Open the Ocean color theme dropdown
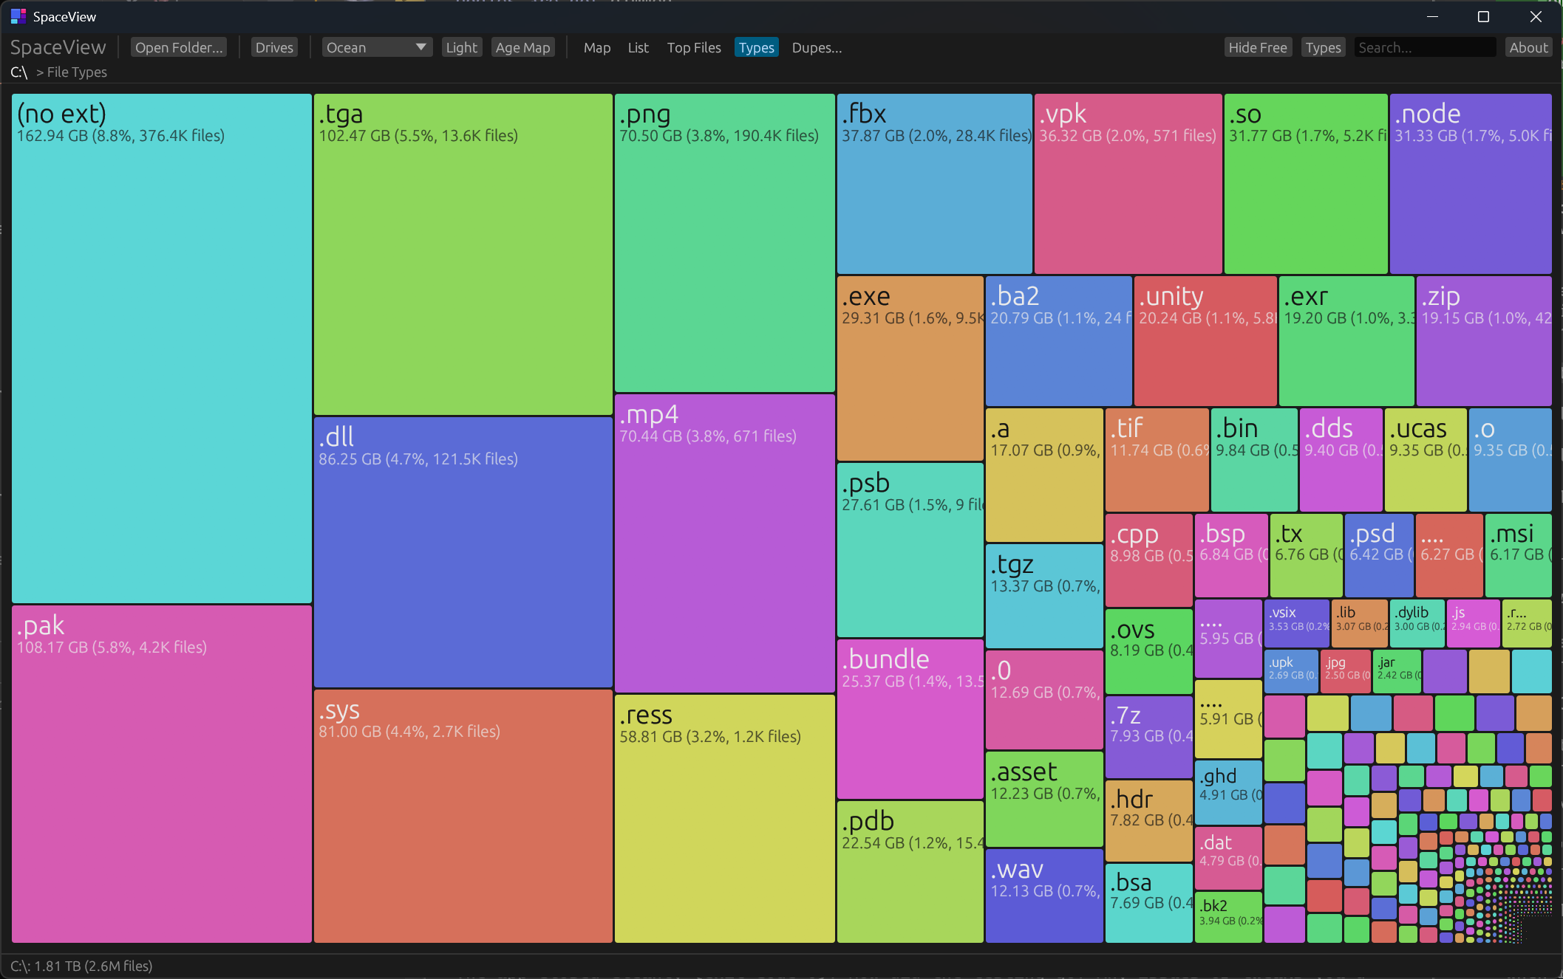1563x979 pixels. (375, 47)
